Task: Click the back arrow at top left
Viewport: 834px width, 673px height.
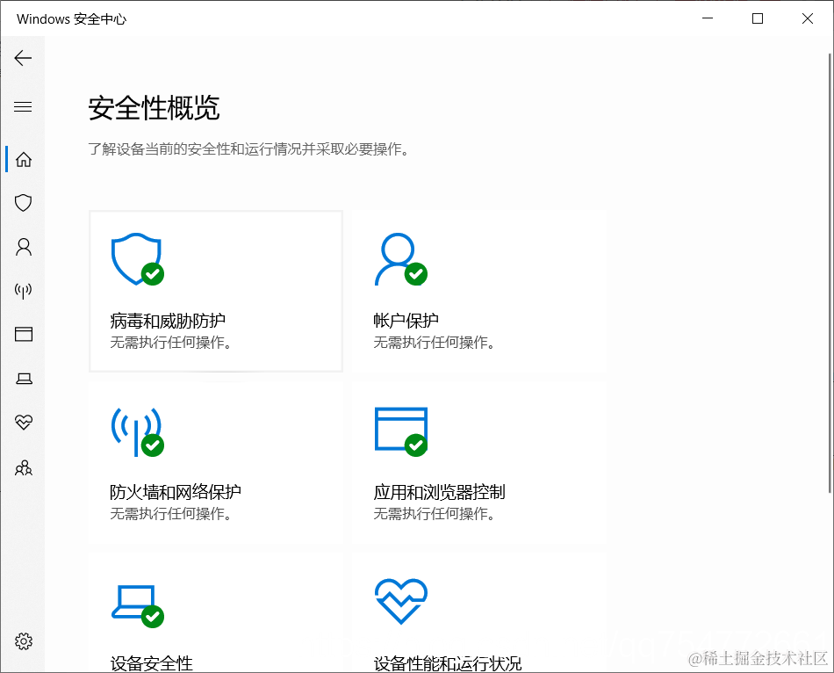Action: pos(24,58)
